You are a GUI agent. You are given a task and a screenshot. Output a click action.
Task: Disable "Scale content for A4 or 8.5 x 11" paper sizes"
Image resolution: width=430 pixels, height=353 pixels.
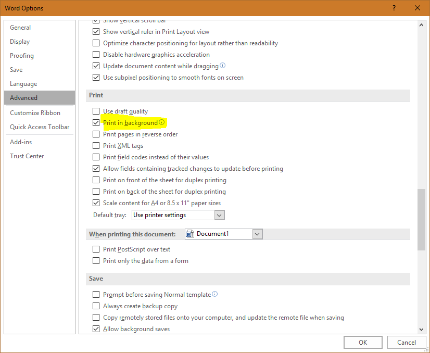click(96, 203)
